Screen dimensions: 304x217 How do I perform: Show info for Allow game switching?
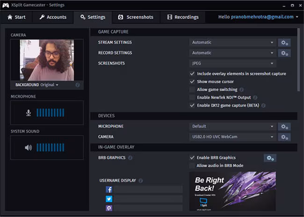pyautogui.click(x=242, y=90)
